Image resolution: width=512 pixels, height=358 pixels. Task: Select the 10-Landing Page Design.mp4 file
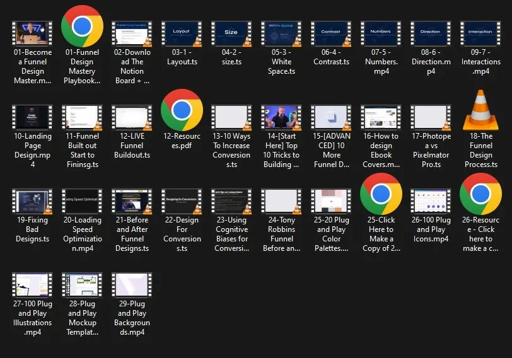point(32,117)
